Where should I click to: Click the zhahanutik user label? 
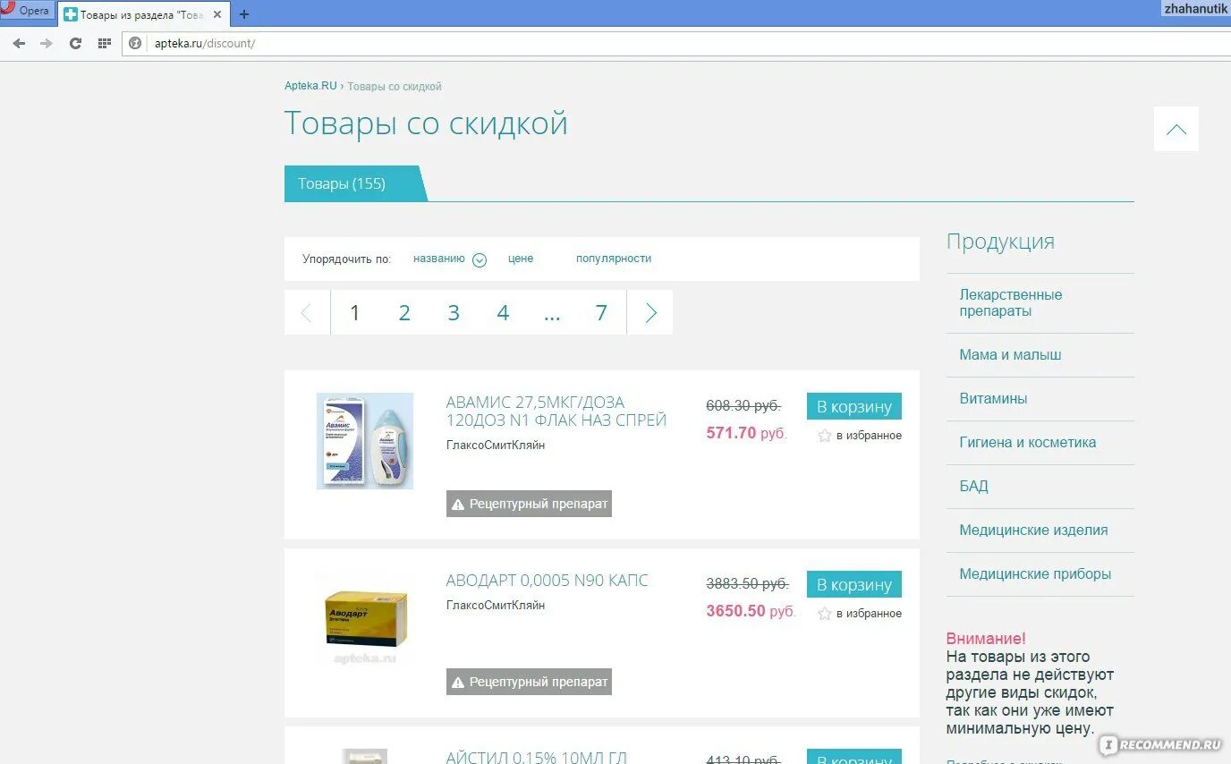click(1196, 8)
